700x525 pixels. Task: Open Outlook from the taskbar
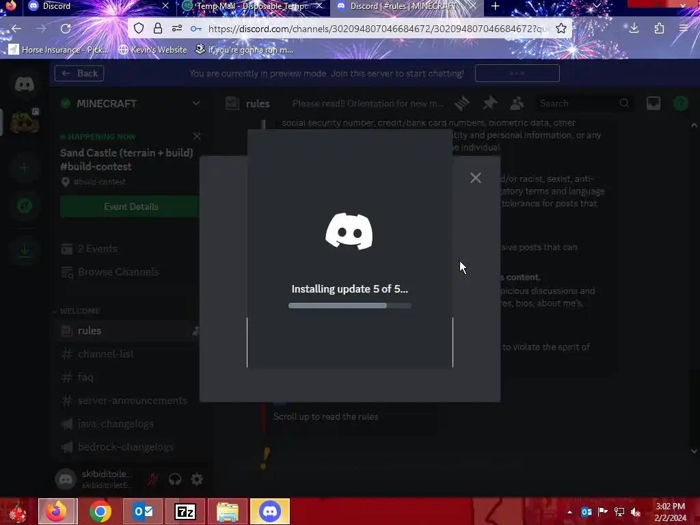click(143, 511)
